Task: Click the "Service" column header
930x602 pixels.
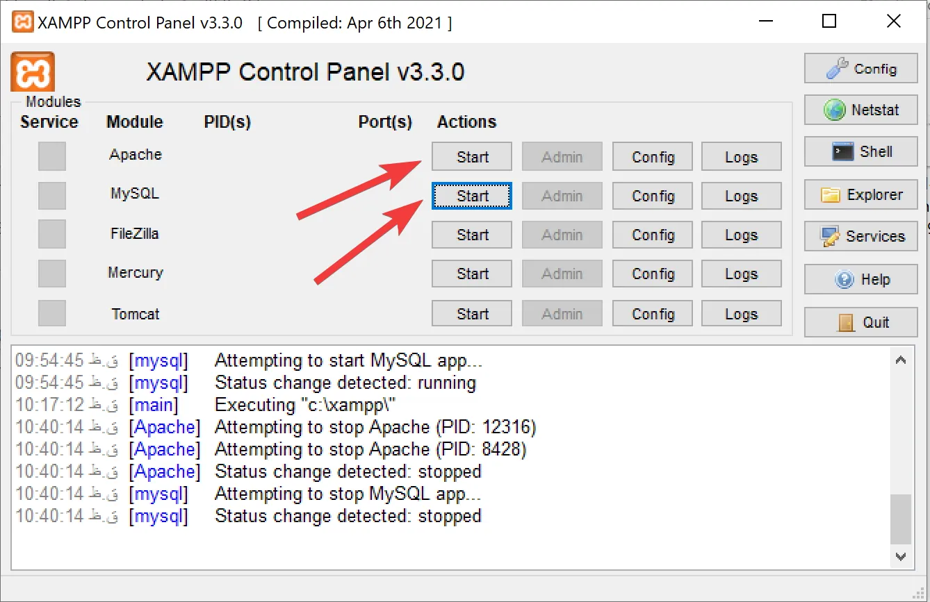Action: [49, 122]
